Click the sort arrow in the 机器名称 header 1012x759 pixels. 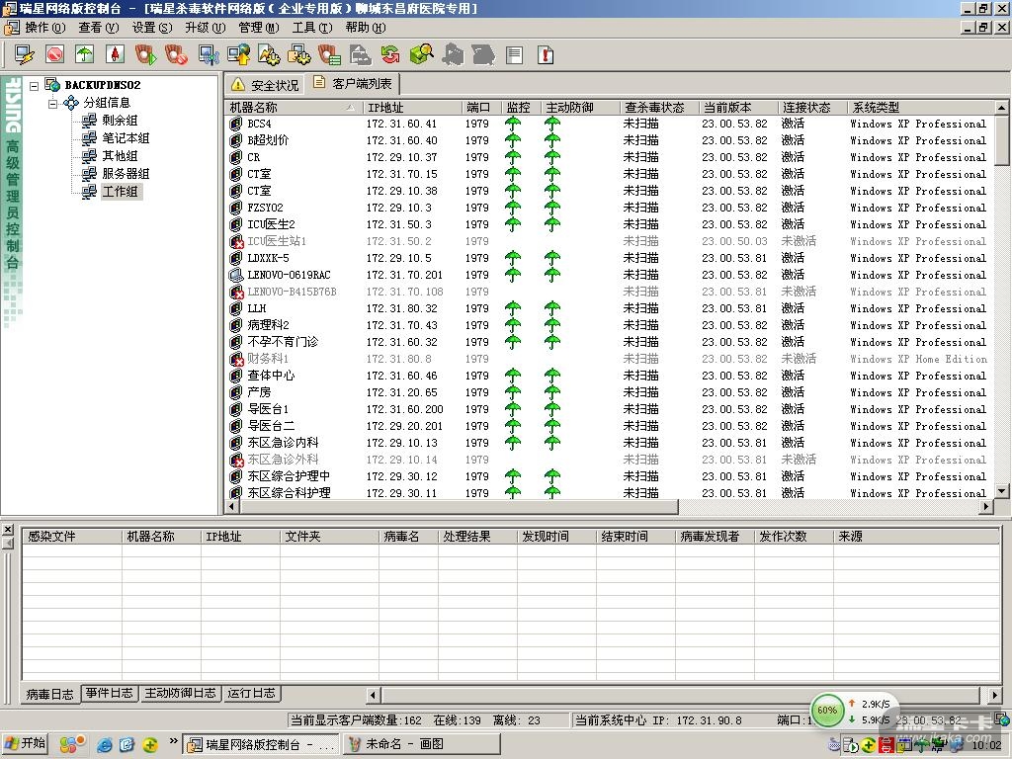tap(350, 107)
